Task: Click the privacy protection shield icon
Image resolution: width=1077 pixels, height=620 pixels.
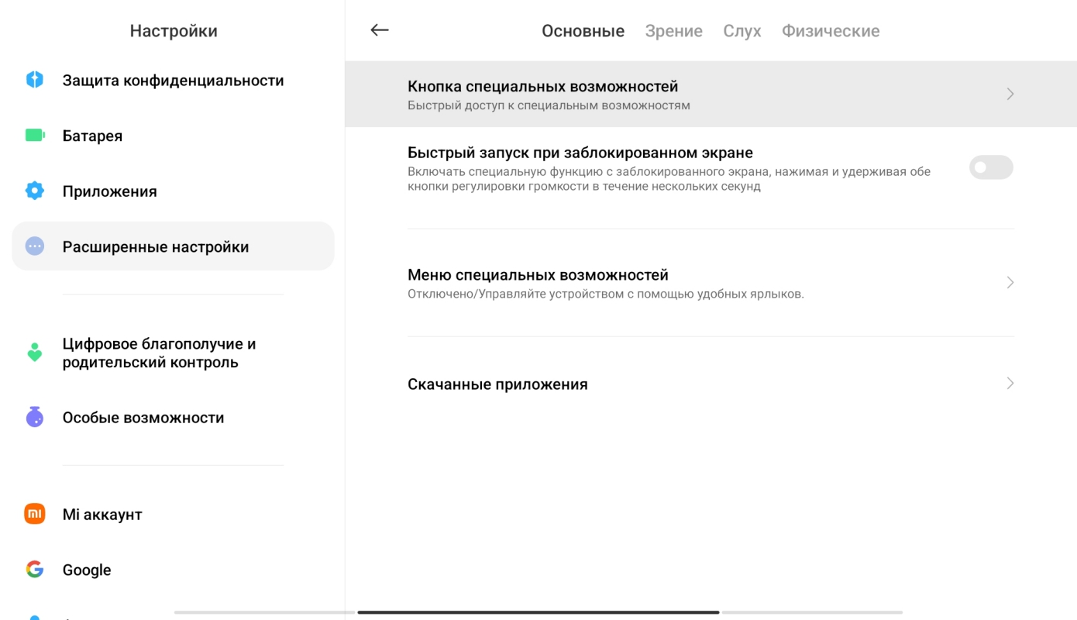Action: tap(35, 80)
